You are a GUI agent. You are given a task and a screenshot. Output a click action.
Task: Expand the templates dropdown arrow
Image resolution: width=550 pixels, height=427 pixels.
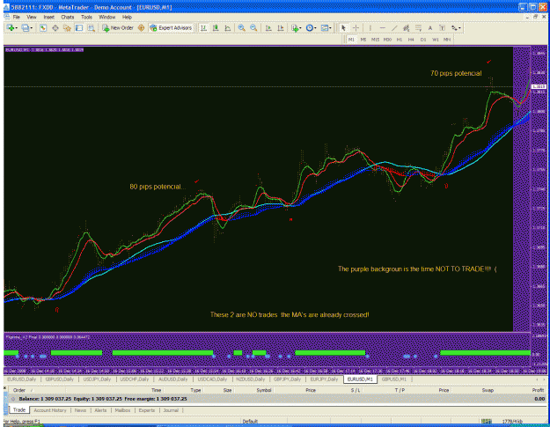pyautogui.click(x=330, y=28)
